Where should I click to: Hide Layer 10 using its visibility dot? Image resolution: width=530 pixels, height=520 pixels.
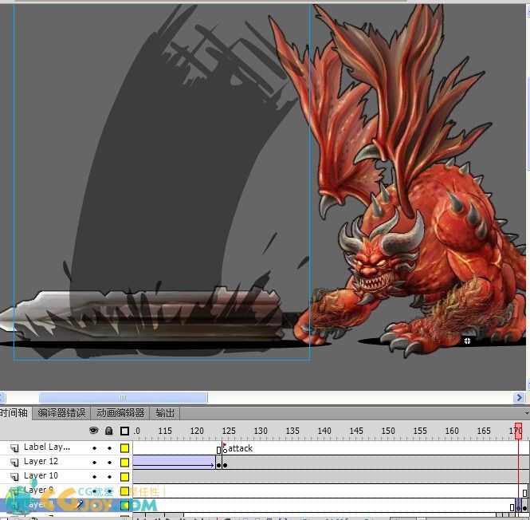pyautogui.click(x=94, y=477)
